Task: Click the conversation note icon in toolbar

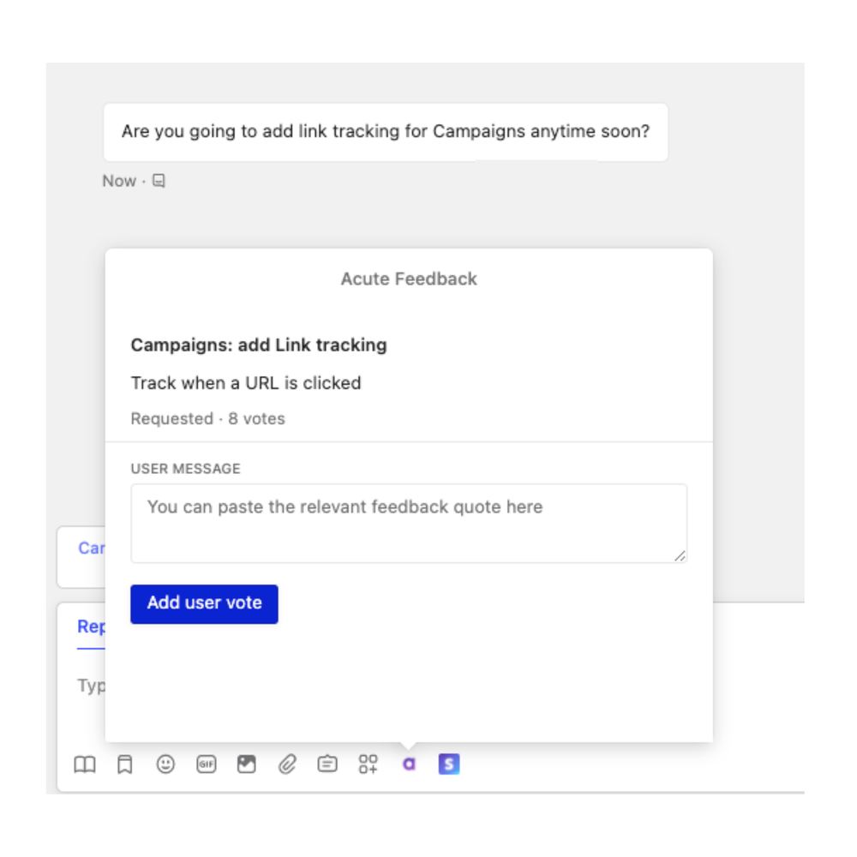Action: pos(327,764)
